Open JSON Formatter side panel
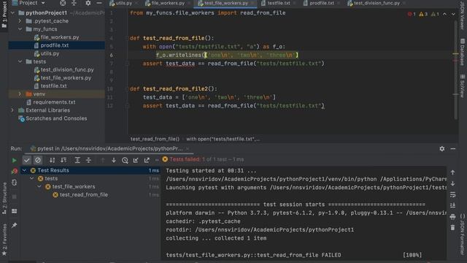 pos(462,234)
